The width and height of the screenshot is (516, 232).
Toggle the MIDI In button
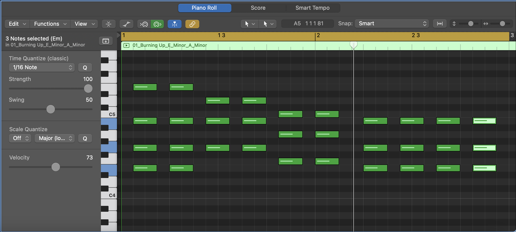click(x=144, y=24)
